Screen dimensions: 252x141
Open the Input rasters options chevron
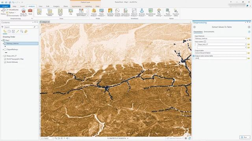tap(205, 42)
